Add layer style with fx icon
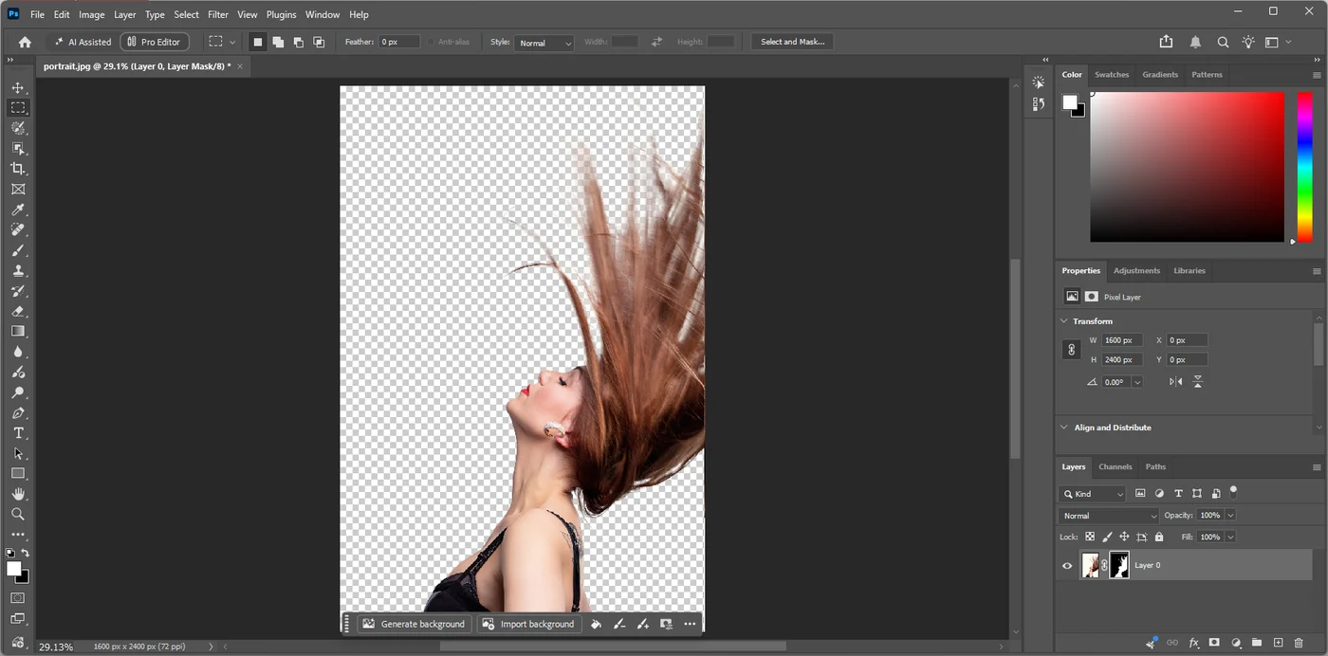The image size is (1328, 656). point(1194,643)
